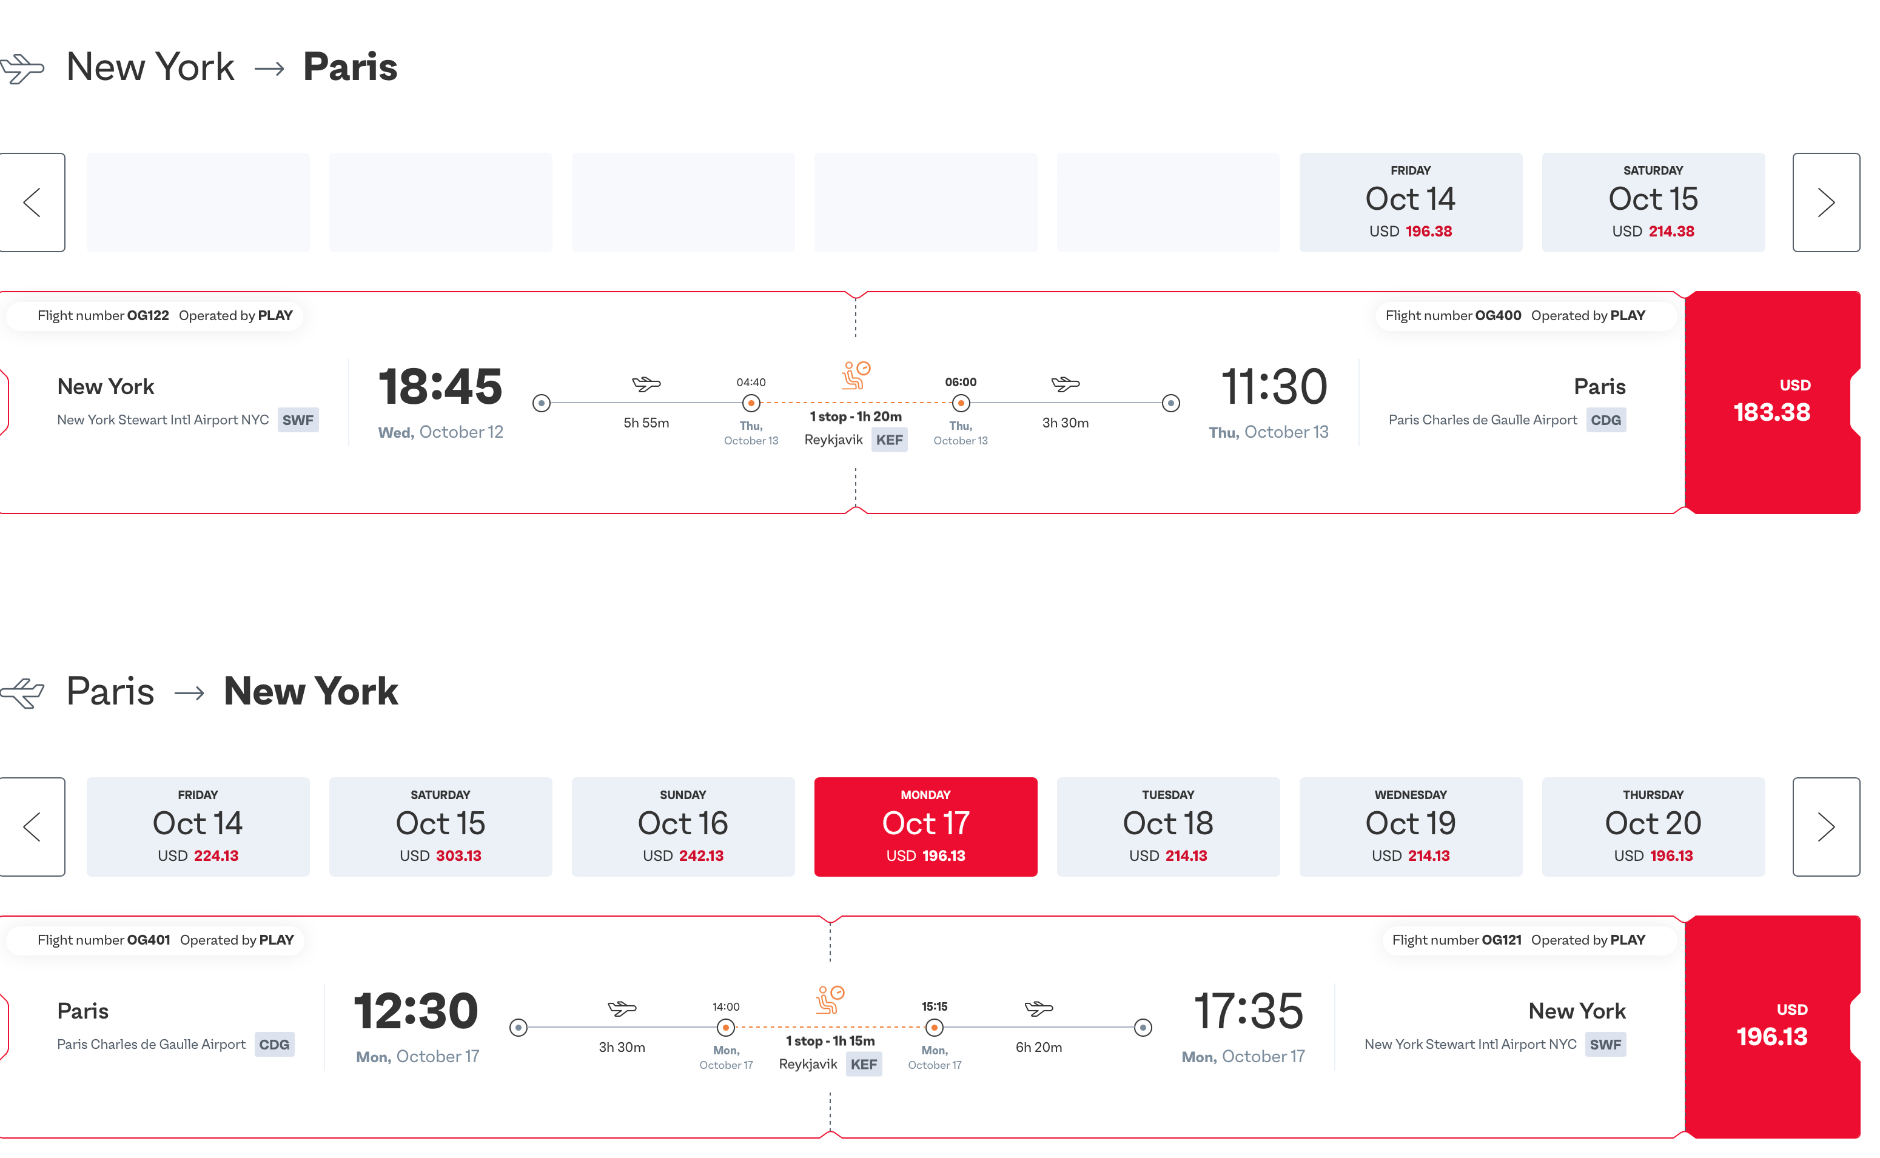Image resolution: width=1880 pixels, height=1158 pixels.
Task: Select the return fare USD 196.13 button
Action: [1771, 1026]
